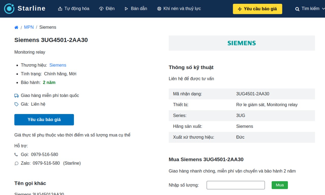
Task: Click the delivery truck icon
Action: (17, 96)
